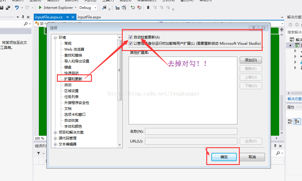Click the 其他扩展库 list box

[183, 91]
